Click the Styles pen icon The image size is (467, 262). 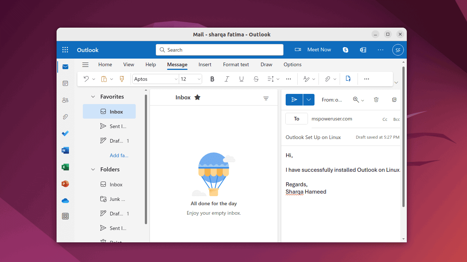pos(306,79)
